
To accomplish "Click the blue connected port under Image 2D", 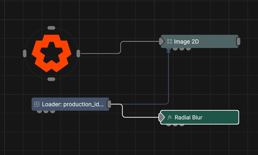I will pos(168,49).
